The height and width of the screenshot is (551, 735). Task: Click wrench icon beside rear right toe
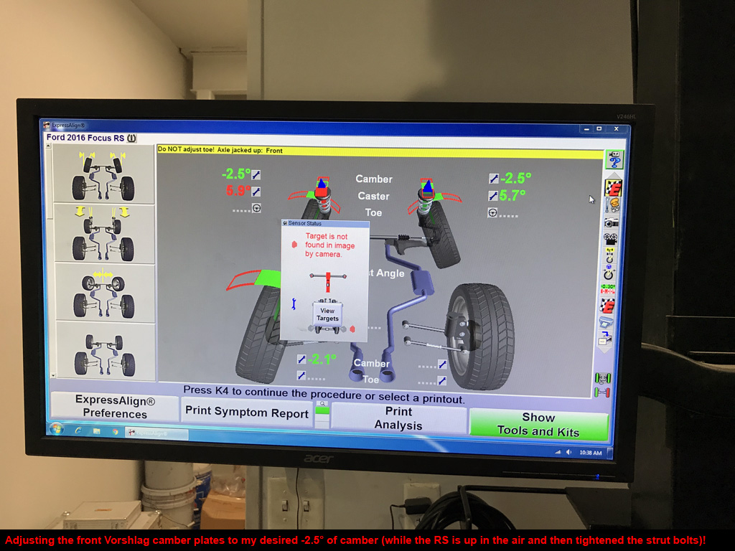click(441, 380)
